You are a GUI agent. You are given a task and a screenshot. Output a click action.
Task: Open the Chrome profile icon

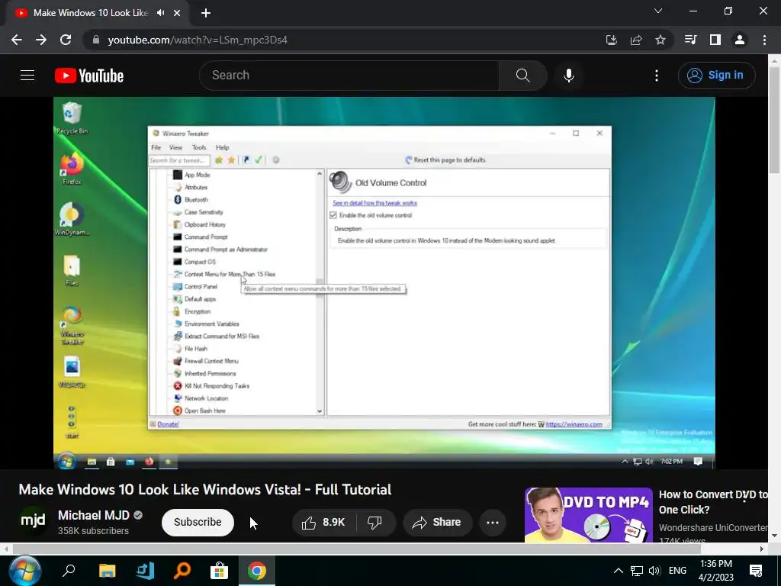pos(740,40)
